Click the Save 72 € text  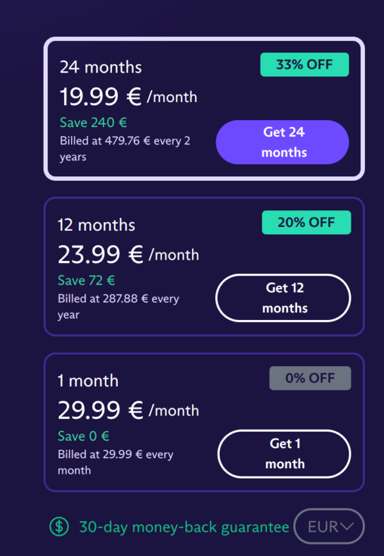coord(86,280)
